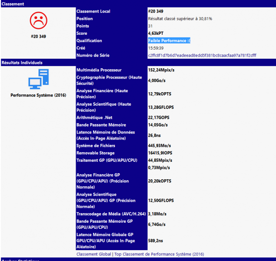Click the highlighted Faible Performance text
Viewport: 276px width, 261px height.
click(x=169, y=41)
